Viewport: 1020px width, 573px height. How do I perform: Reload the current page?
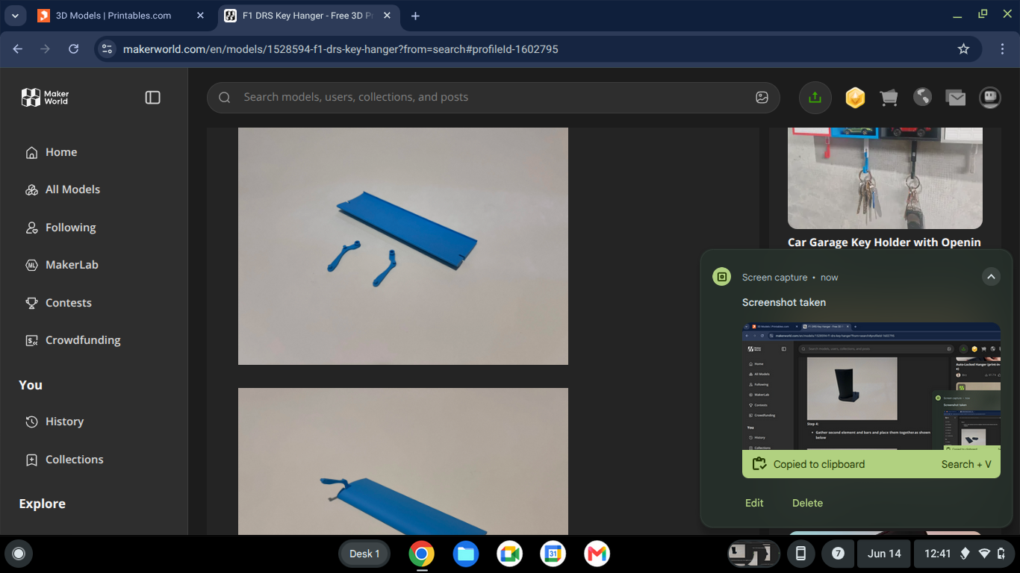73,49
